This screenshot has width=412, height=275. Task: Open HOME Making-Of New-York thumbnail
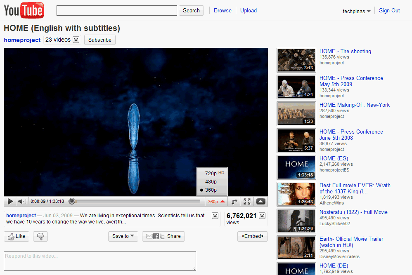point(296,114)
